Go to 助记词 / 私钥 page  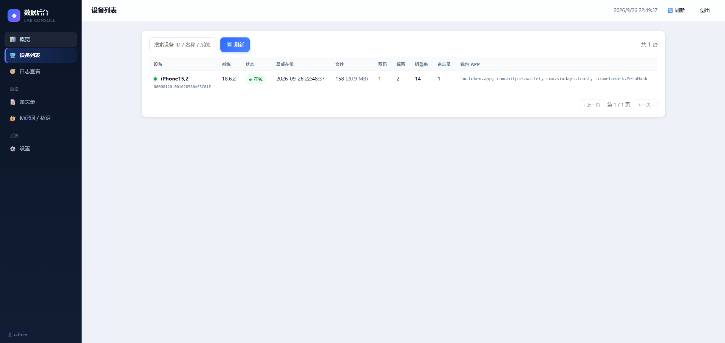click(41, 118)
